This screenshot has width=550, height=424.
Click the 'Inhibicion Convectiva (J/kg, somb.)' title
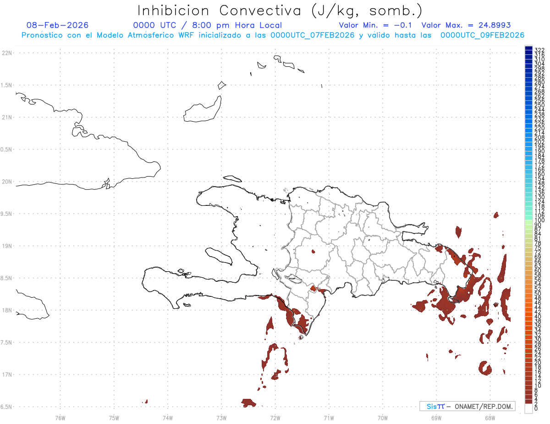pos(280,11)
